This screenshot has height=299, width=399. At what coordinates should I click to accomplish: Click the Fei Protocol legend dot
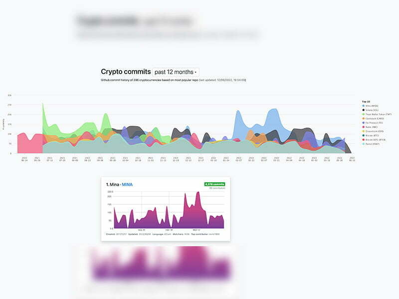tap(363, 123)
